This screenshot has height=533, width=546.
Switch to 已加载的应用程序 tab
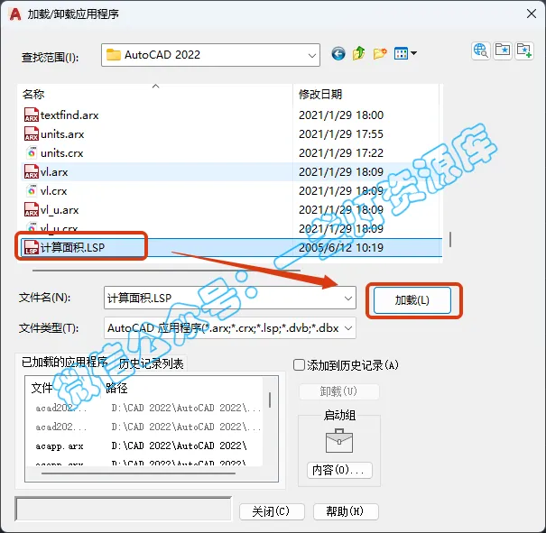click(x=64, y=363)
